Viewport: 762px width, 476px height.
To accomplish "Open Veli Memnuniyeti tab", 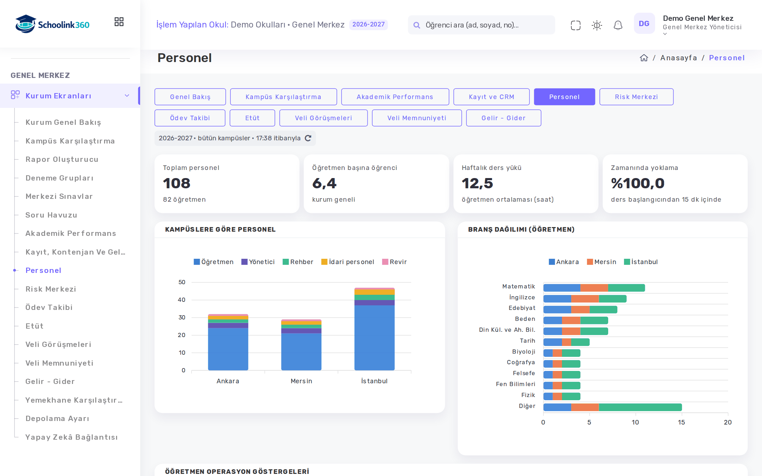I will click(x=417, y=118).
